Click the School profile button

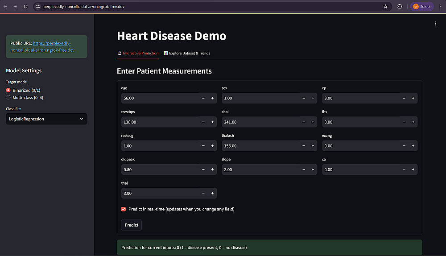pyautogui.click(x=421, y=7)
